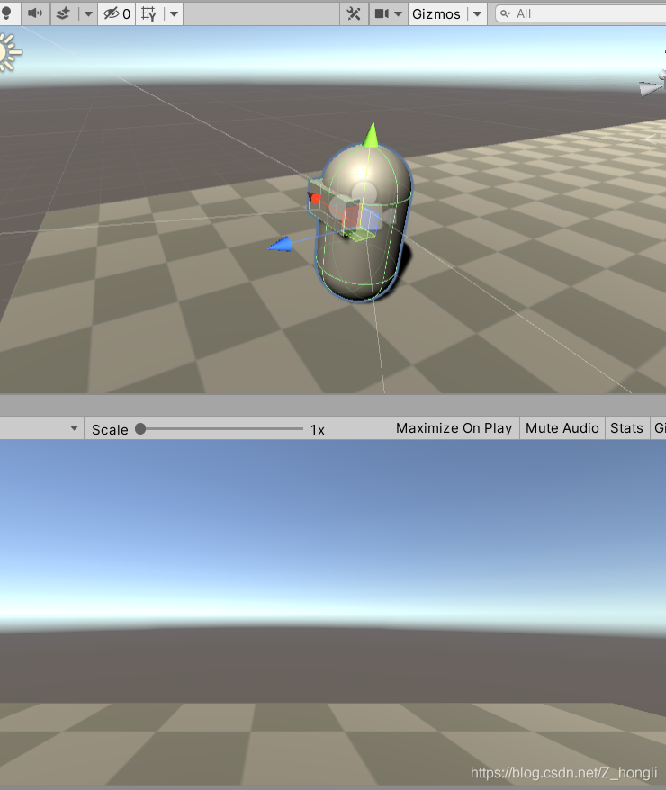
Task: Toggle Mute Audio in Game view
Action: click(562, 428)
